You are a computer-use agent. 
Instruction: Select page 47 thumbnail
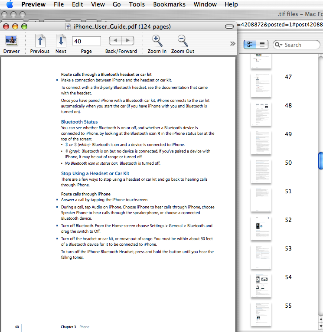(261, 85)
